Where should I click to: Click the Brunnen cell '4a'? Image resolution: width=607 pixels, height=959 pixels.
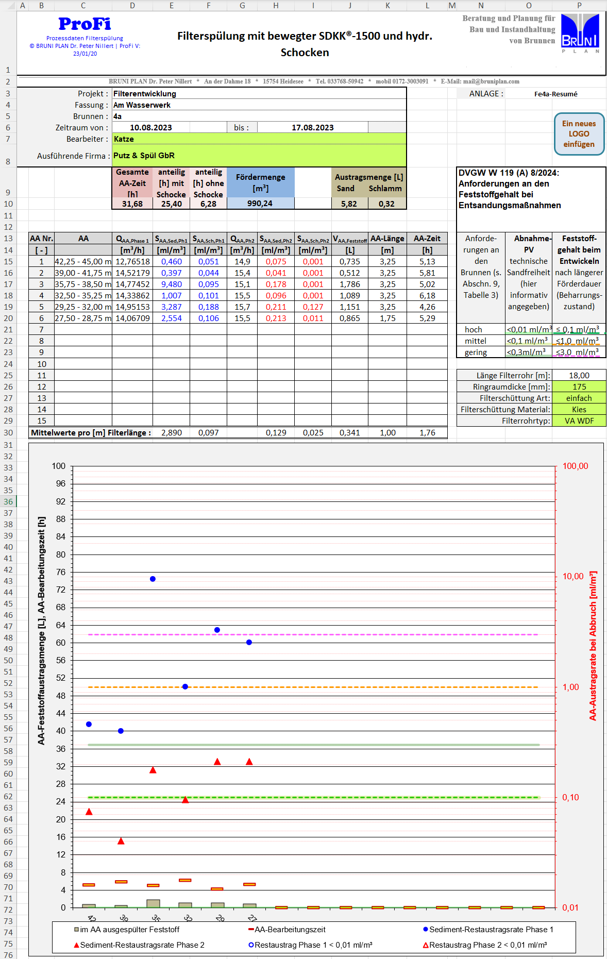(259, 116)
